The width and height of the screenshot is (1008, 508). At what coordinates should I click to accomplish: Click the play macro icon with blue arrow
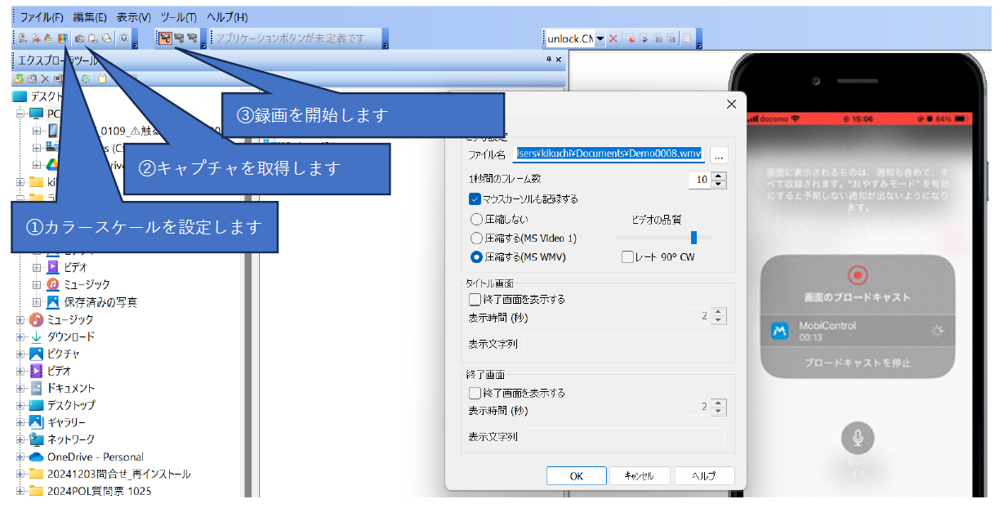point(644,38)
